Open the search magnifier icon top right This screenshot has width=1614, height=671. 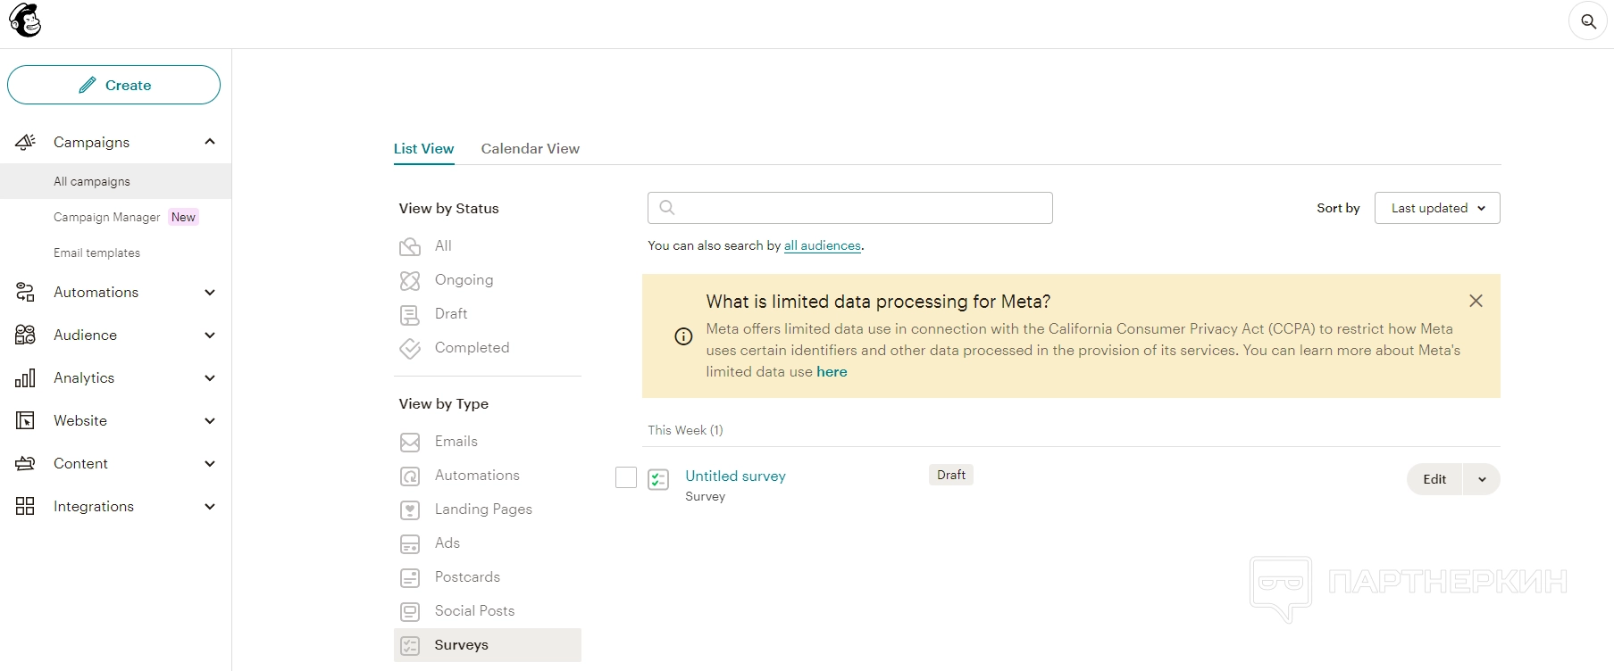pos(1587,21)
